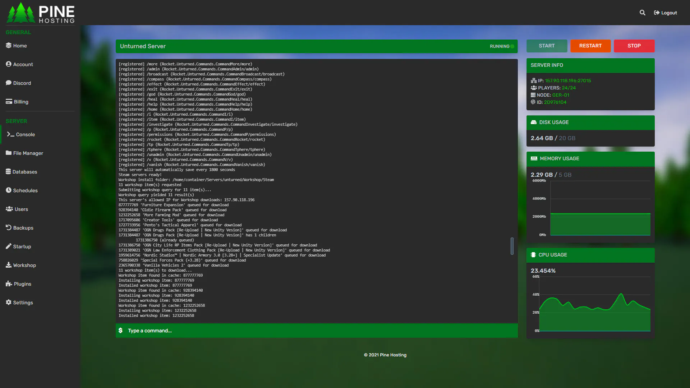690x388 pixels.
Task: Click the GENERAL section heading
Action: click(18, 32)
